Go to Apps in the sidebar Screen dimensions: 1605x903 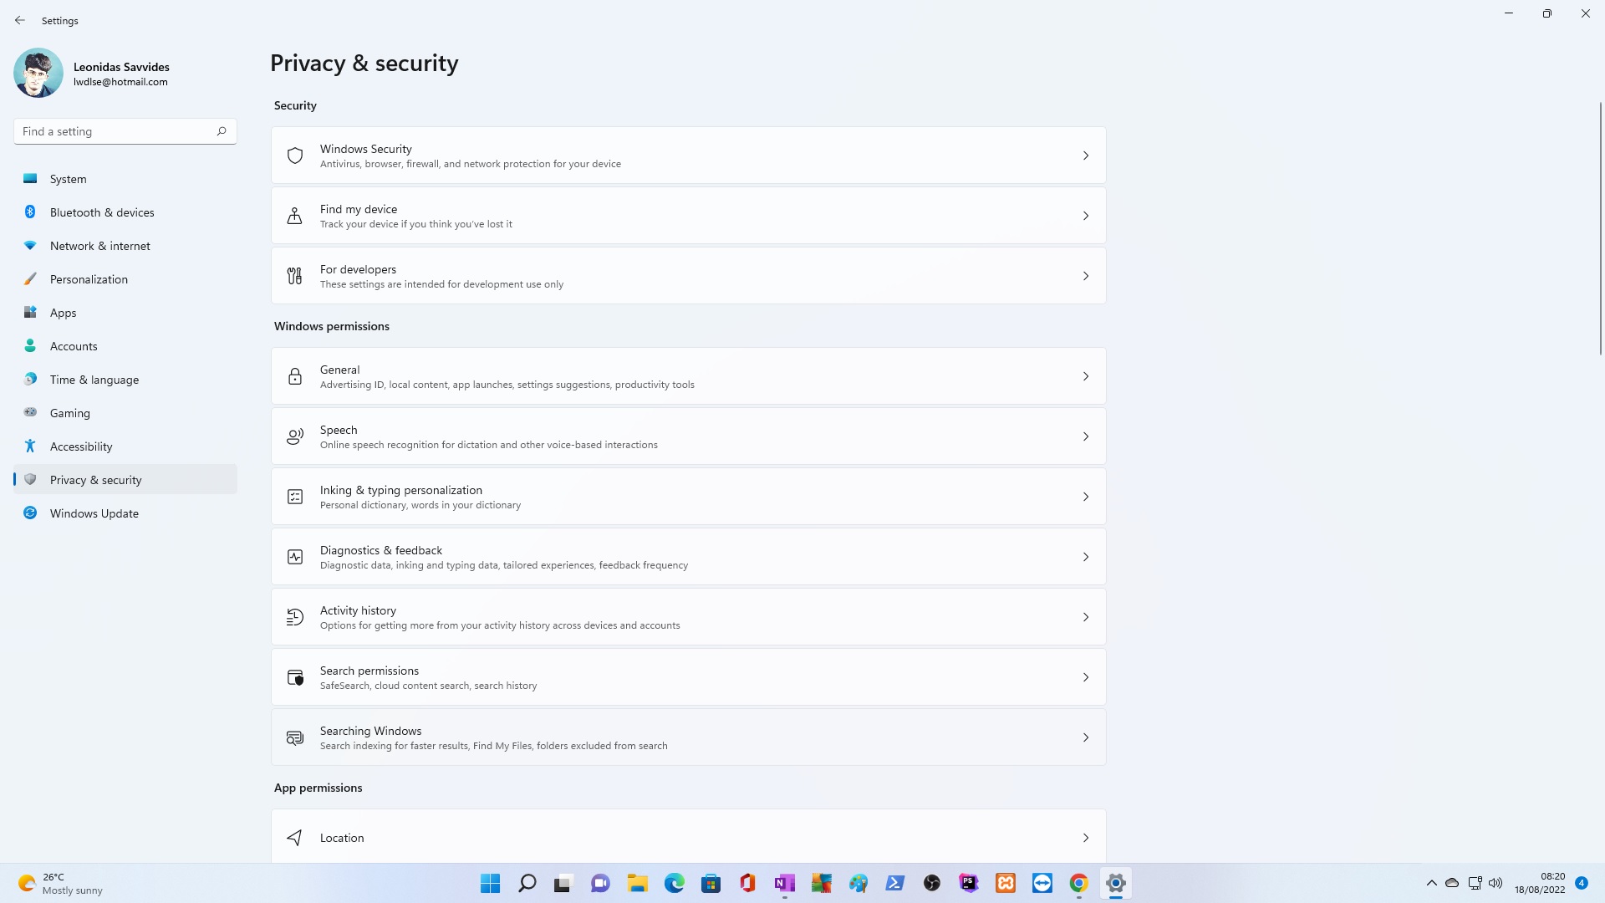point(125,313)
